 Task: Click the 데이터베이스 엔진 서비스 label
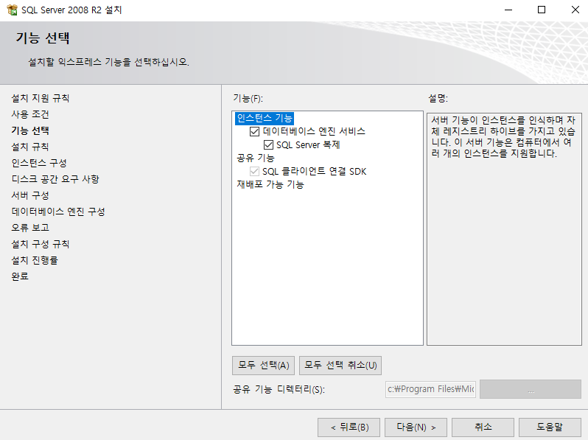[314, 131]
